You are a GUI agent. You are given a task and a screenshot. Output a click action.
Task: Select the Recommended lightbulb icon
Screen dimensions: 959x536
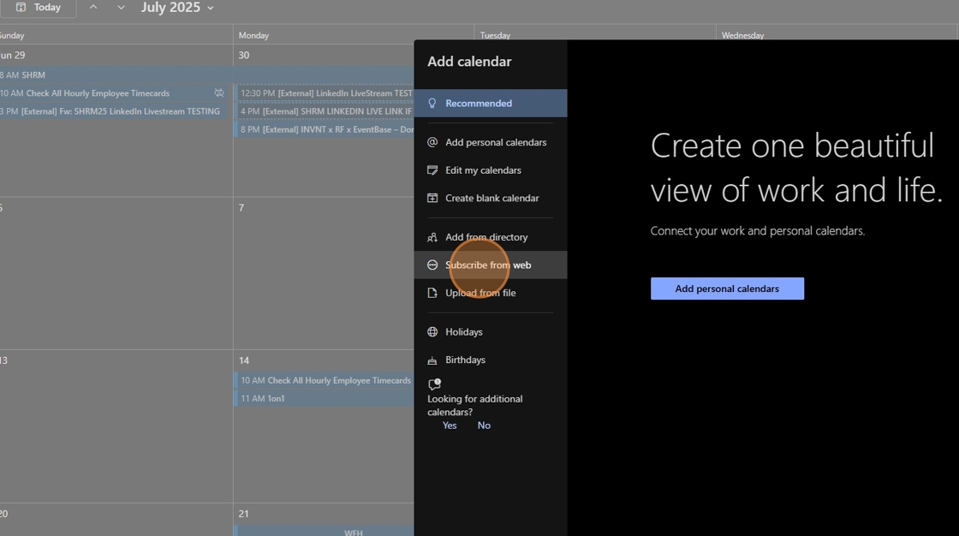click(x=432, y=104)
